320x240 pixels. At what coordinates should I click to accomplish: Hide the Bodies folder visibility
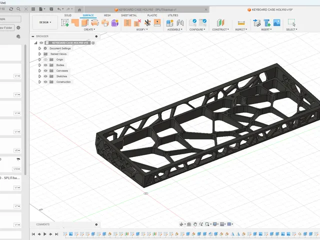45,65
